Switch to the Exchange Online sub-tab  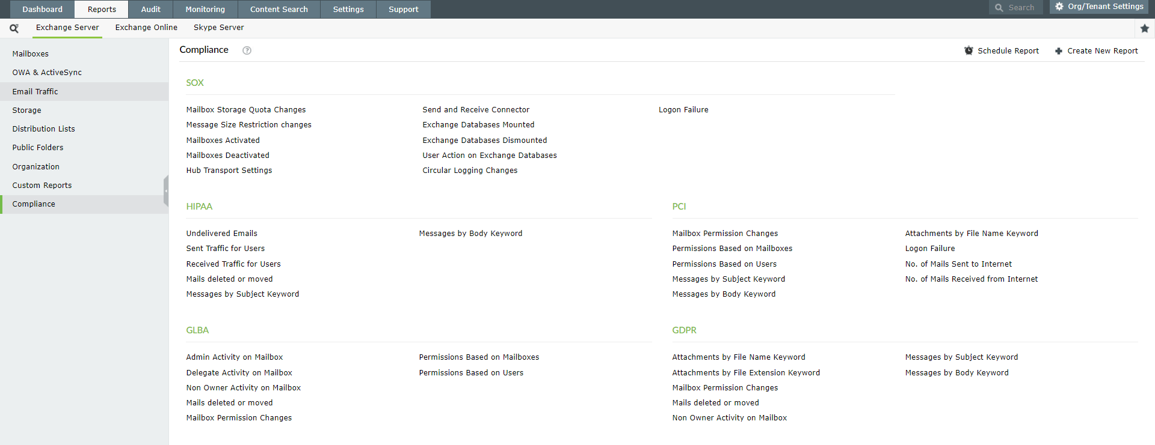(146, 28)
